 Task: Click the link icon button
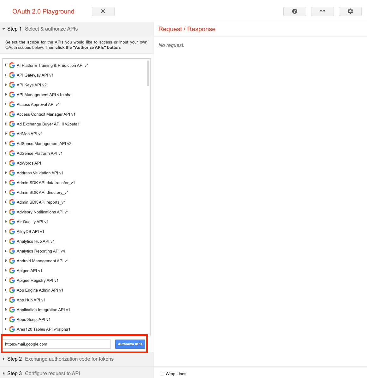click(x=323, y=11)
